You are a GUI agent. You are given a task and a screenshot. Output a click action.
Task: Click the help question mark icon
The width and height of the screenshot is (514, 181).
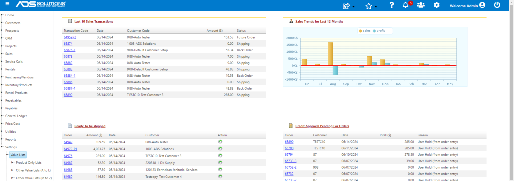[391, 5]
